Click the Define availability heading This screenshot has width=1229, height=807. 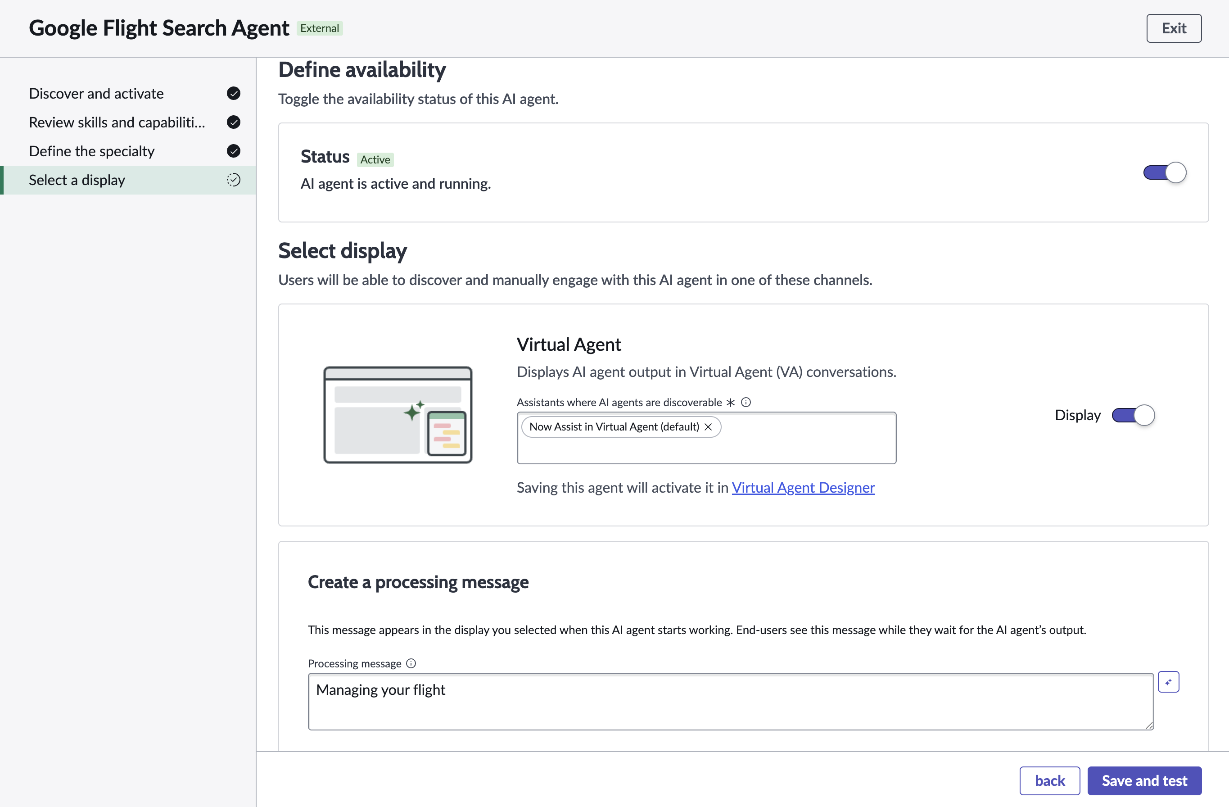pyautogui.click(x=362, y=70)
